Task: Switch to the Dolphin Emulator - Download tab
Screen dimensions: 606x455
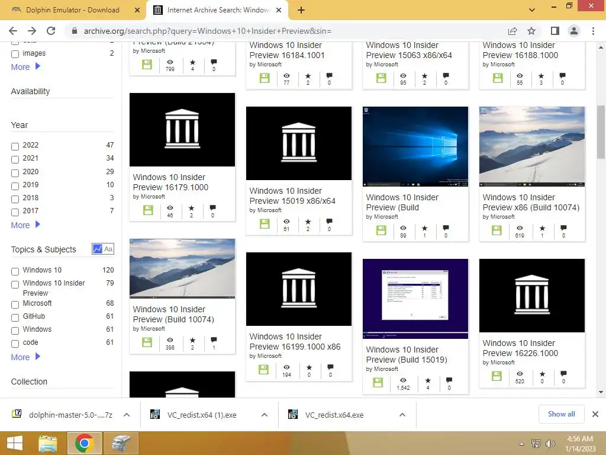Action: click(72, 10)
